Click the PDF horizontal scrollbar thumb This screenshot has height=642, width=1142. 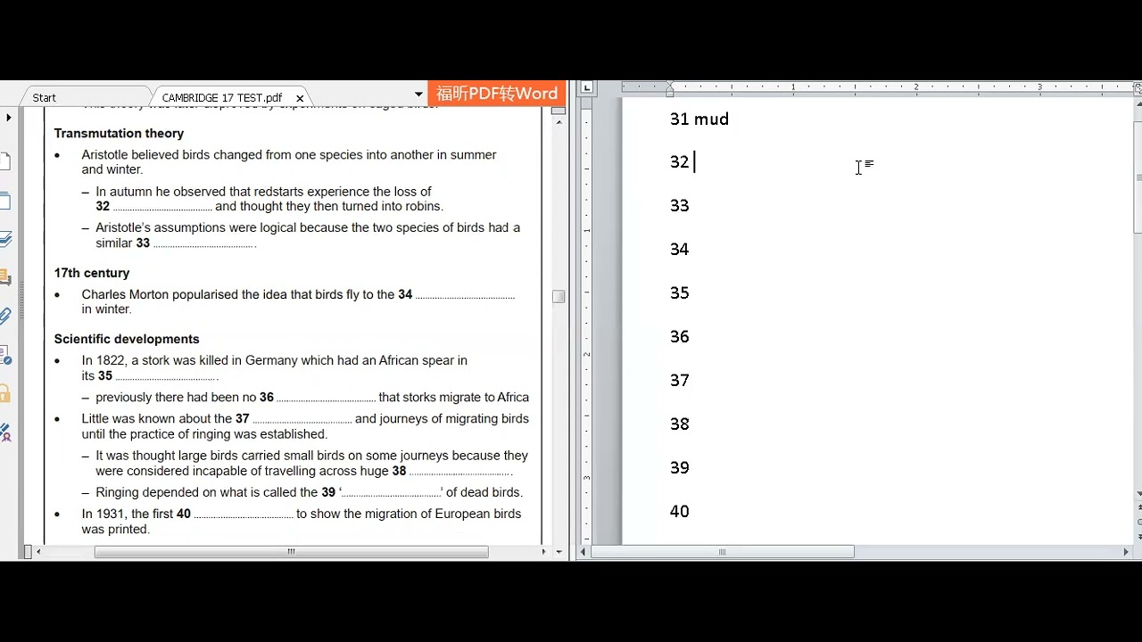291,552
